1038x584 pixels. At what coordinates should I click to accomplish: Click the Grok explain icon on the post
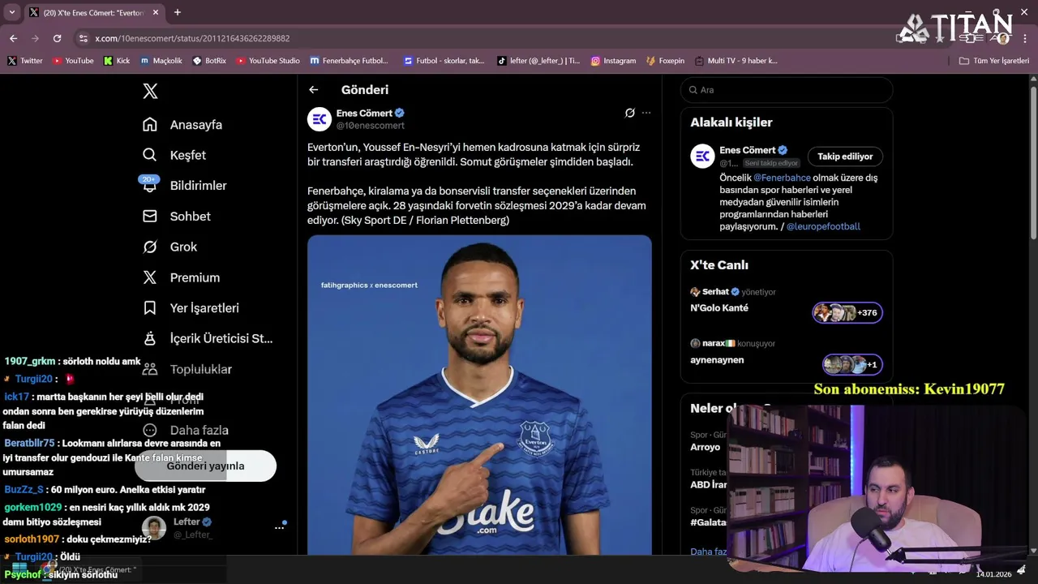click(630, 113)
